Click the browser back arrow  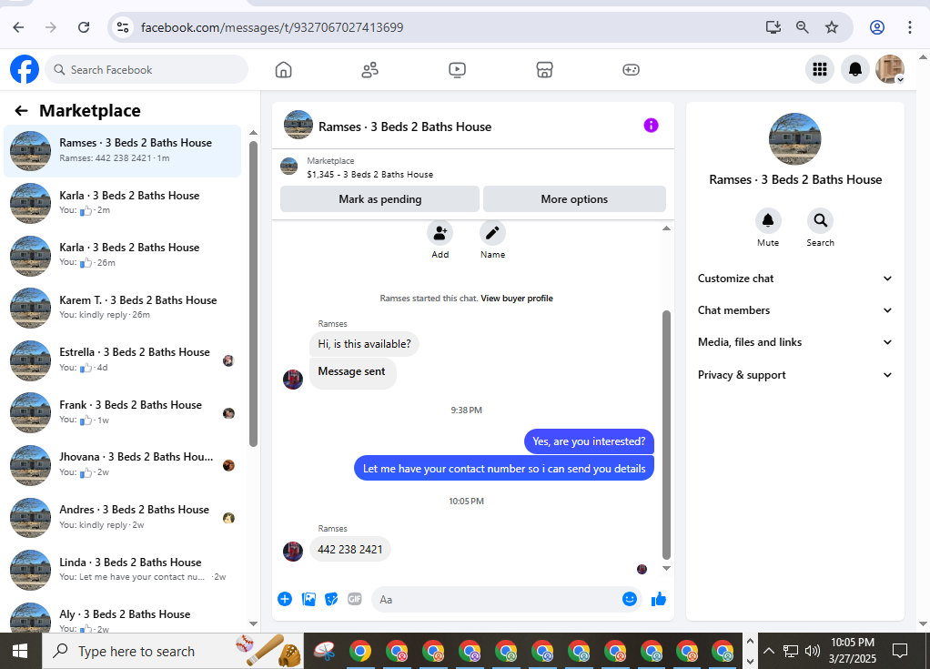18,27
